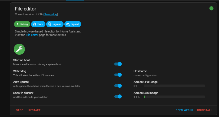Click the 0 % CPU usage value

click(x=135, y=86)
